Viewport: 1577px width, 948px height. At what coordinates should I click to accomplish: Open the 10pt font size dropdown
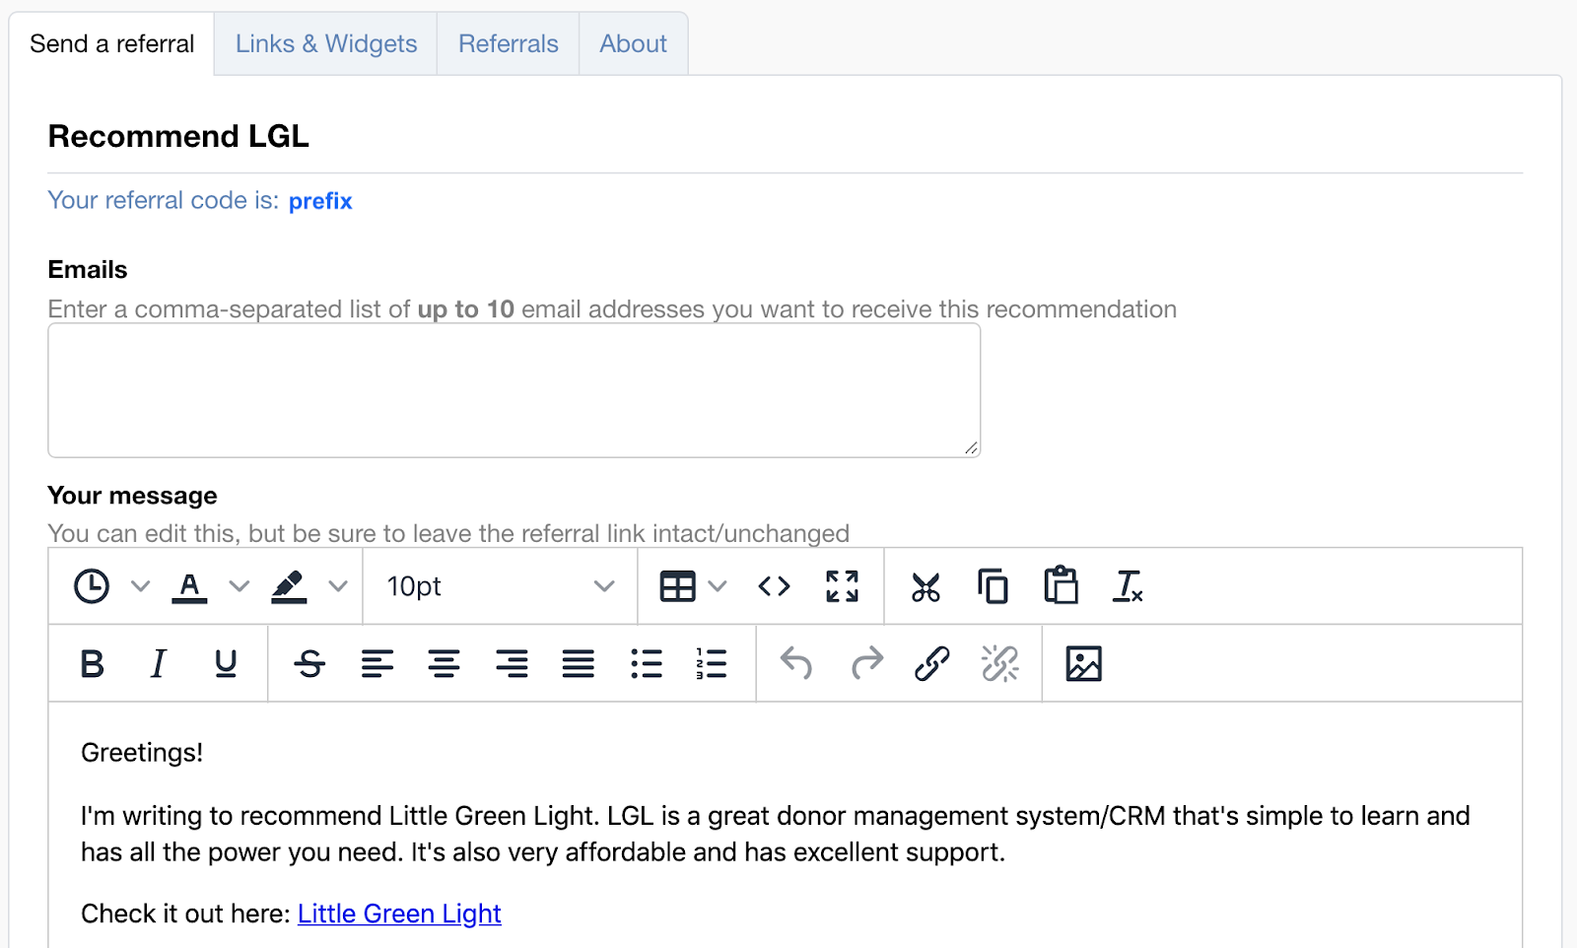click(x=501, y=586)
